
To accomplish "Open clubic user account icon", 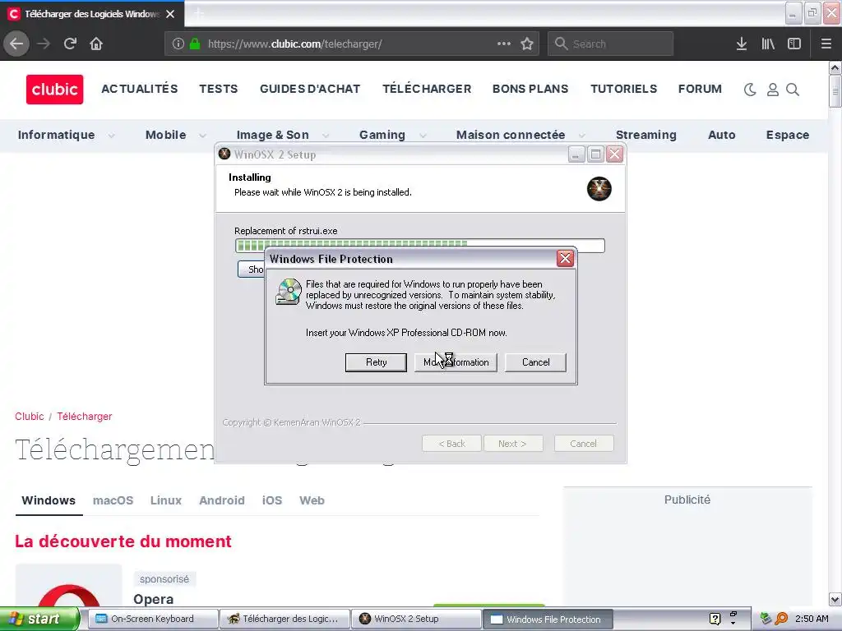I will pos(773,90).
